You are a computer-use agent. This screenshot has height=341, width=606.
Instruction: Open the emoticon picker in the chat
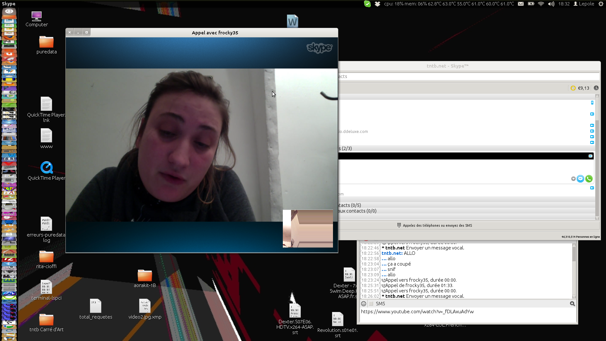pyautogui.click(x=364, y=304)
